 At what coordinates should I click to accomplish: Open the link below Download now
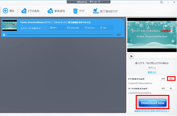[x=152, y=111]
